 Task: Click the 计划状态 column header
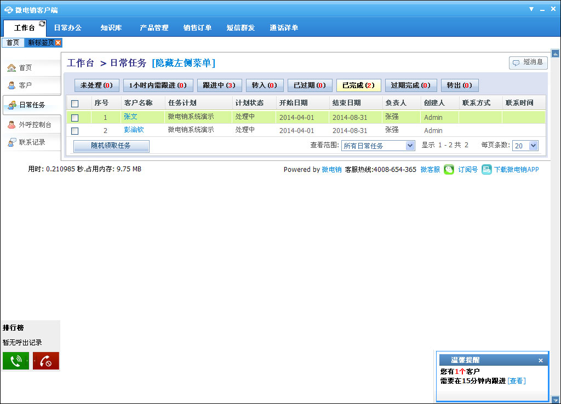(x=249, y=103)
